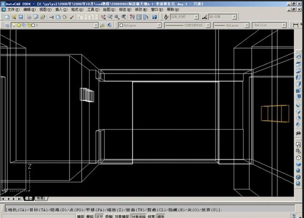Switch to the 布局1 layout tab
The height and width of the screenshot is (218, 304).
point(41,199)
